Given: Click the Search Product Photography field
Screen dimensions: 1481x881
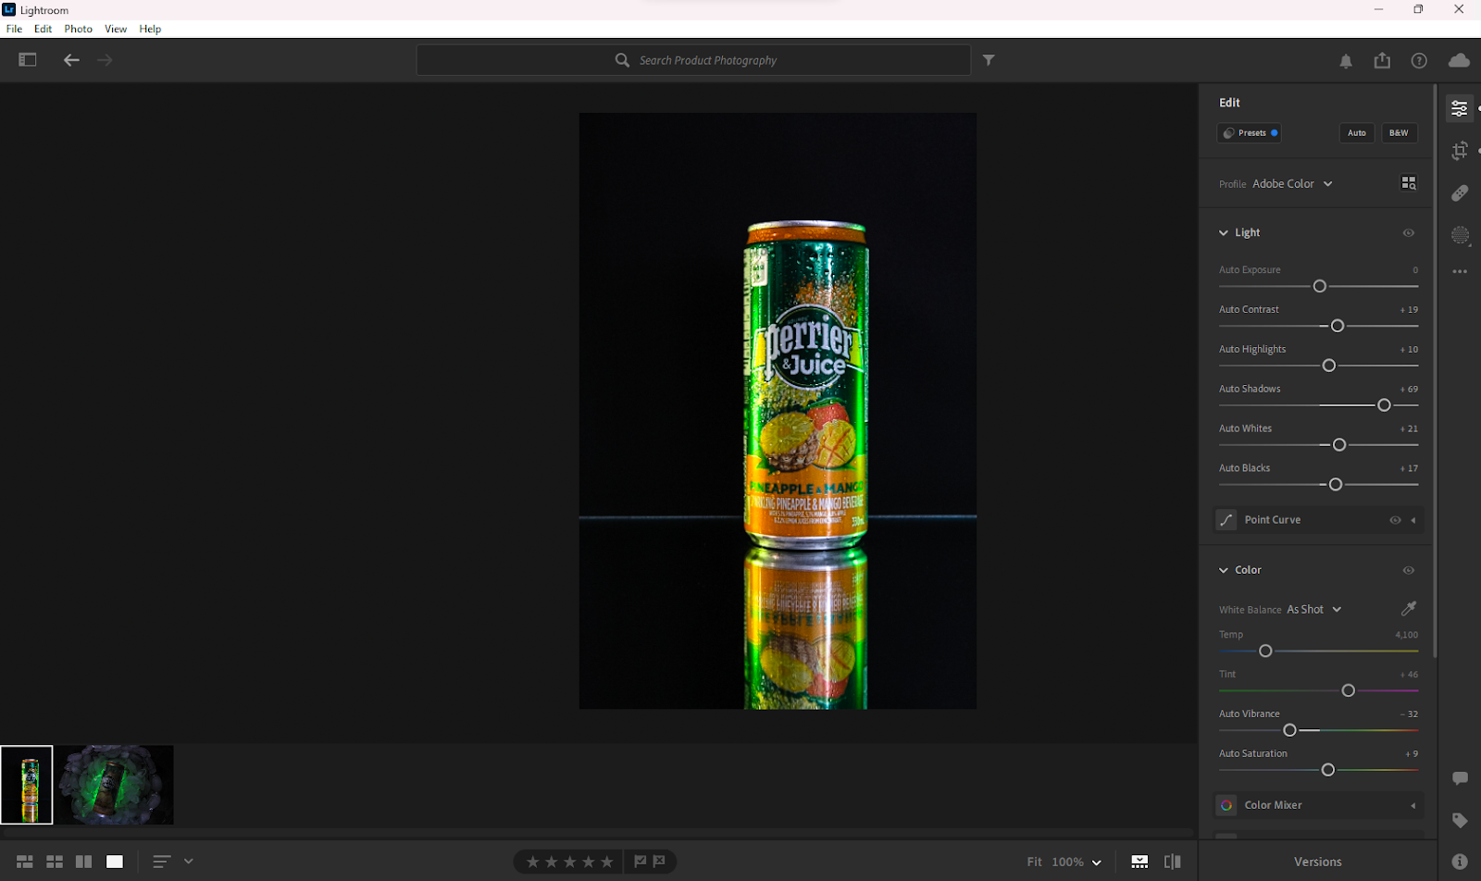Looking at the screenshot, I should pyautogui.click(x=693, y=60).
